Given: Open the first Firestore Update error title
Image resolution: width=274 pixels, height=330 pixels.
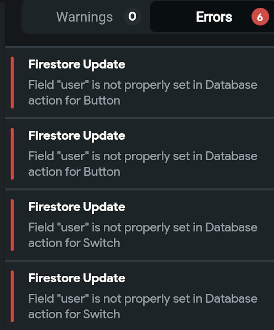Looking at the screenshot, I should pyautogui.click(x=77, y=64).
